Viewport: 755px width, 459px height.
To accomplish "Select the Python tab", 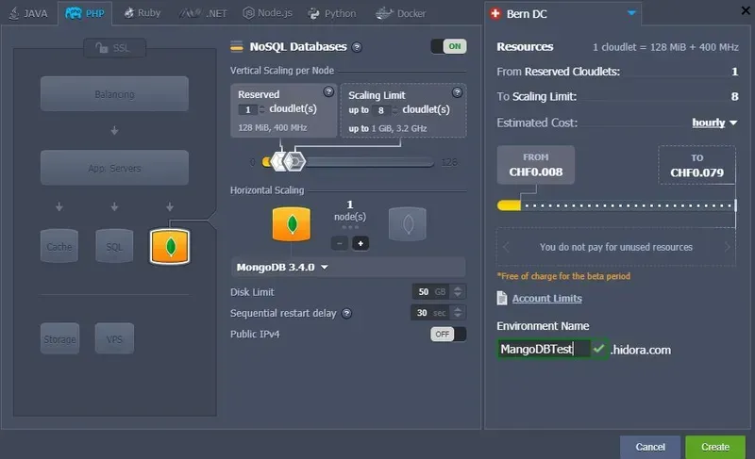I will (x=332, y=13).
